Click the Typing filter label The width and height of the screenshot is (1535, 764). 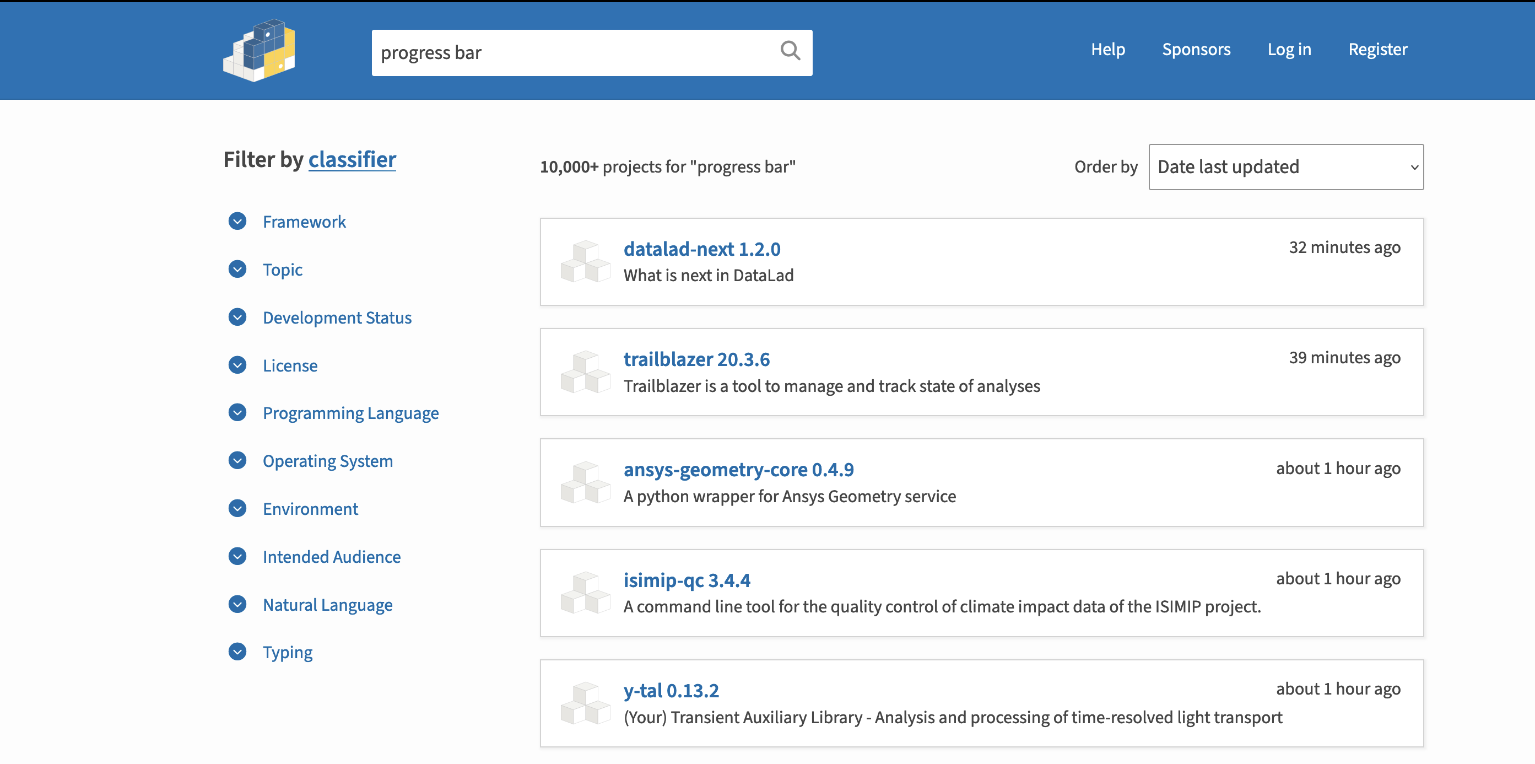click(288, 653)
